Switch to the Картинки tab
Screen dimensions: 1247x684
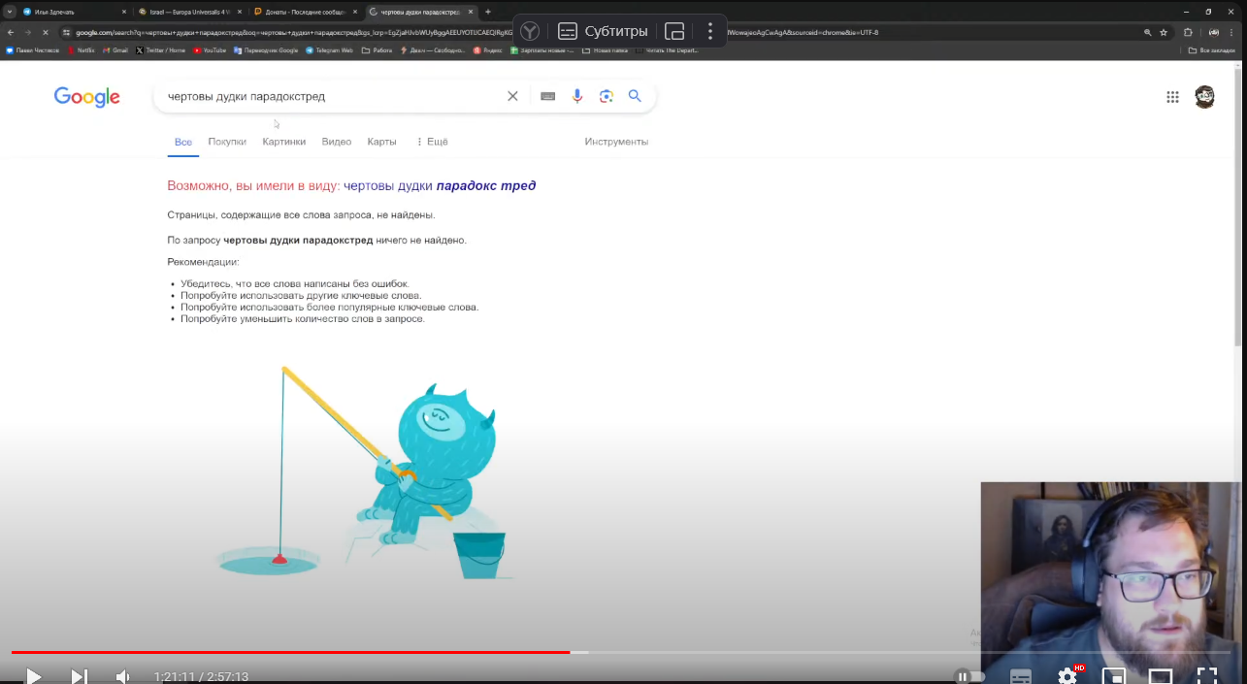click(283, 142)
